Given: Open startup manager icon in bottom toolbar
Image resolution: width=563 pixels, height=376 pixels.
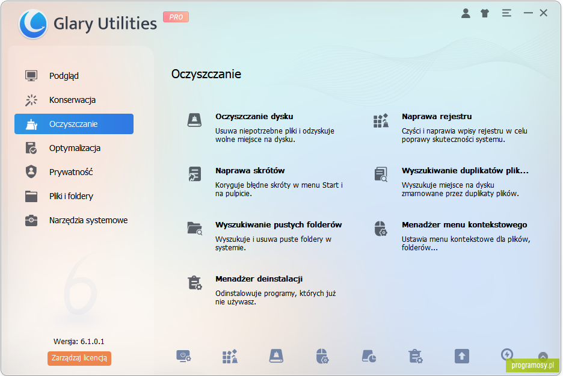Looking at the screenshot, I should pos(184,356).
